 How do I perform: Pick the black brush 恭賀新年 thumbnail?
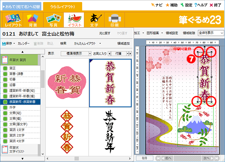coord(110,132)
